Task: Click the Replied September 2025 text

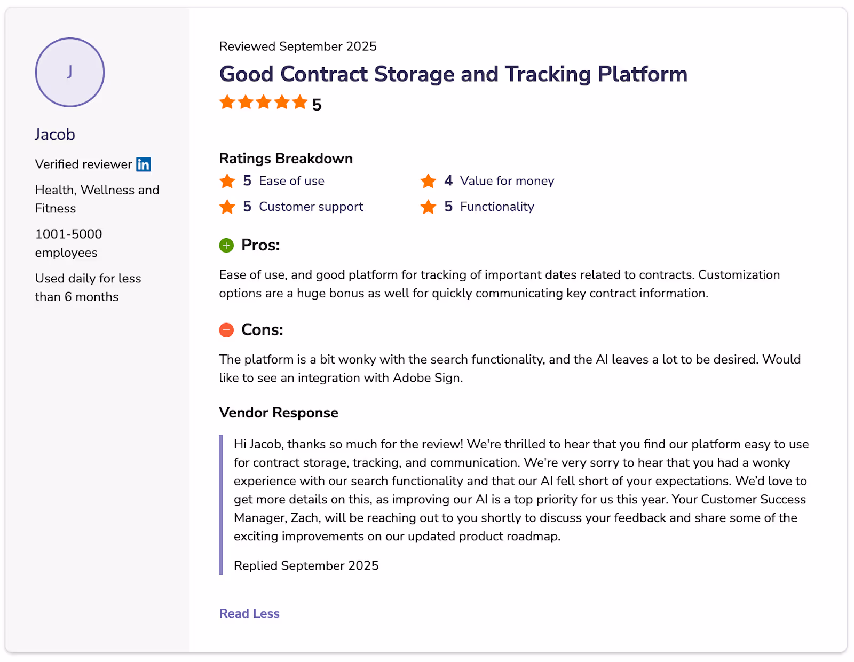Action: (x=305, y=565)
